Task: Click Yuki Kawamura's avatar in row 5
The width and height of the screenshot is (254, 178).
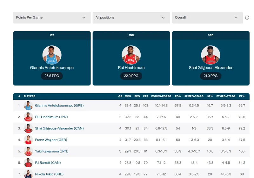Action: [28, 151]
